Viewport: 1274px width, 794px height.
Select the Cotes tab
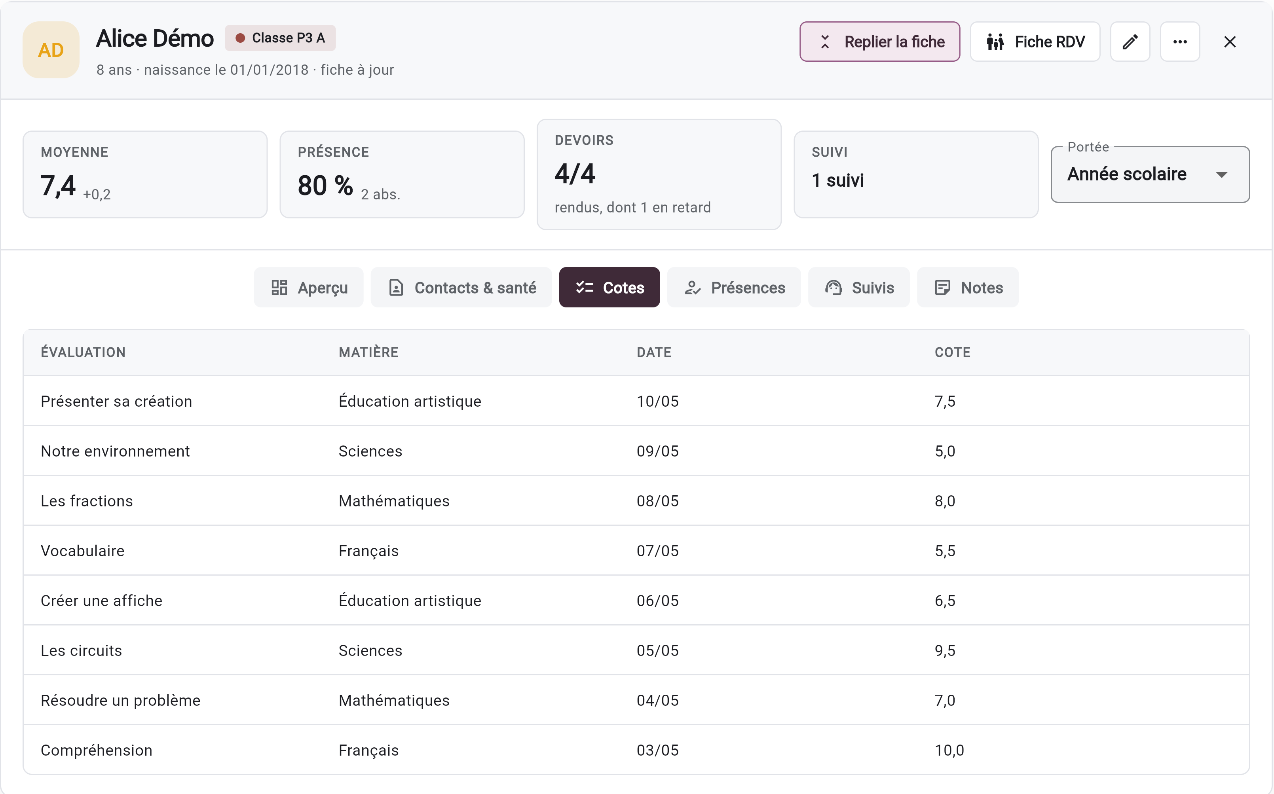point(609,288)
